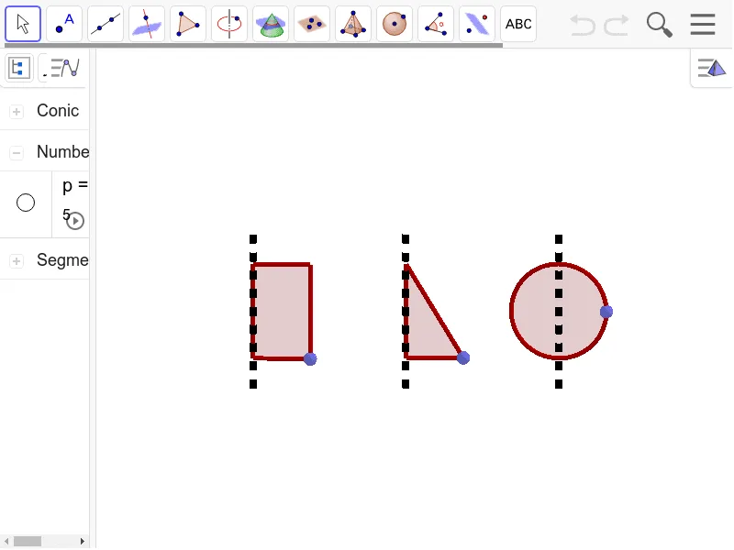Select the ABC Text tool
Image resolution: width=734 pixels, height=550 pixels.
coord(518,24)
